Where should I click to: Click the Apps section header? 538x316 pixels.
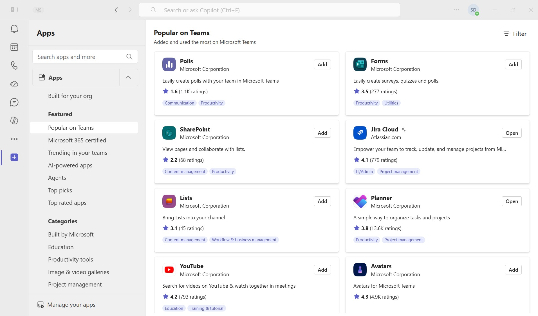pos(76,77)
